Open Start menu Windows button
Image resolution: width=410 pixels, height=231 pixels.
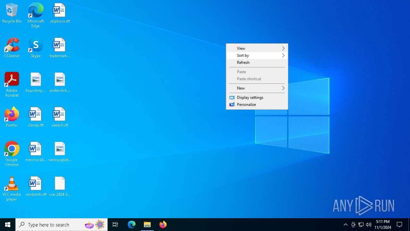8,225
